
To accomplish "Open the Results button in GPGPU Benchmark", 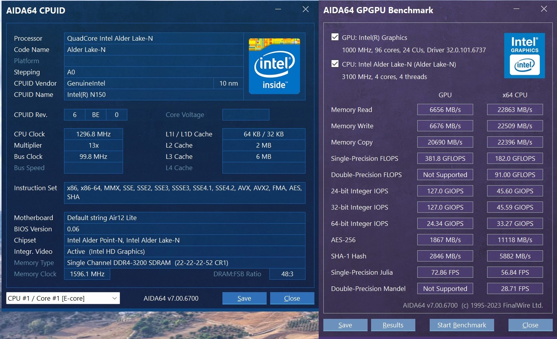I will [393, 325].
